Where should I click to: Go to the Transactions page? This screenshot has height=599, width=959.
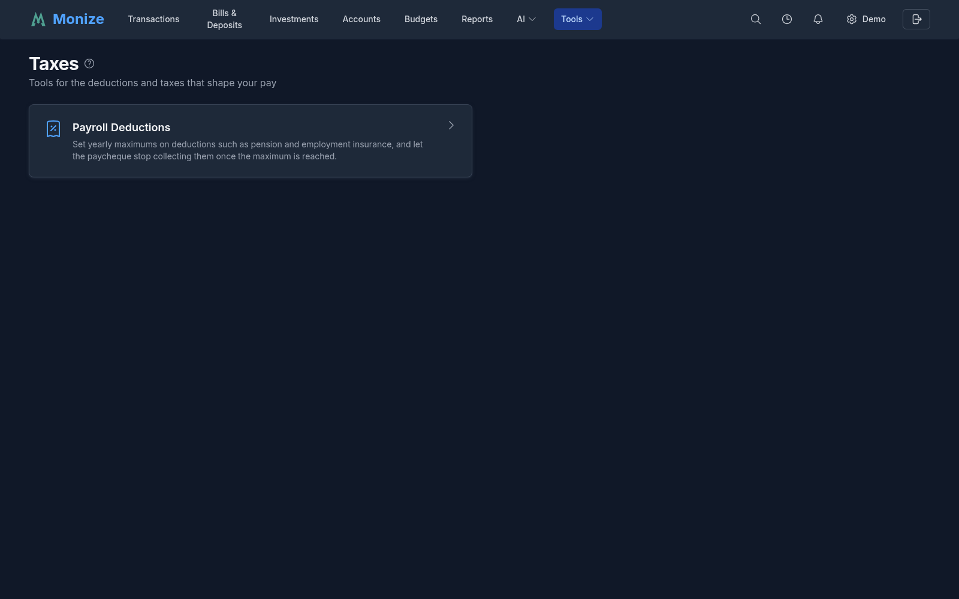click(153, 19)
